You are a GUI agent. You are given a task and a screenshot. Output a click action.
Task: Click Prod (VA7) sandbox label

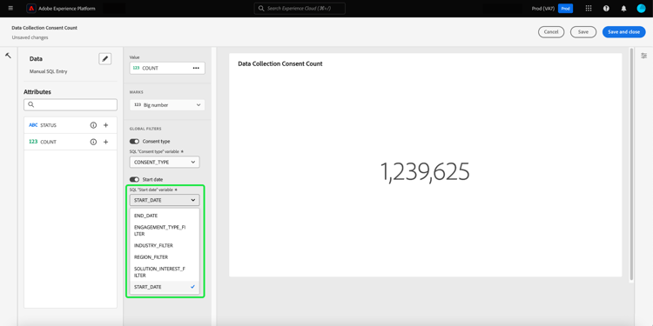click(x=543, y=9)
